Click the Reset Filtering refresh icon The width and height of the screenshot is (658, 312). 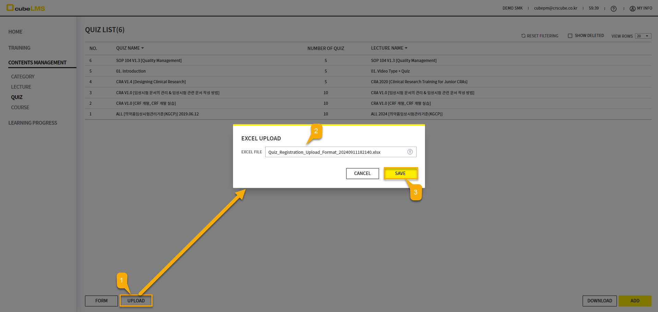click(523, 36)
